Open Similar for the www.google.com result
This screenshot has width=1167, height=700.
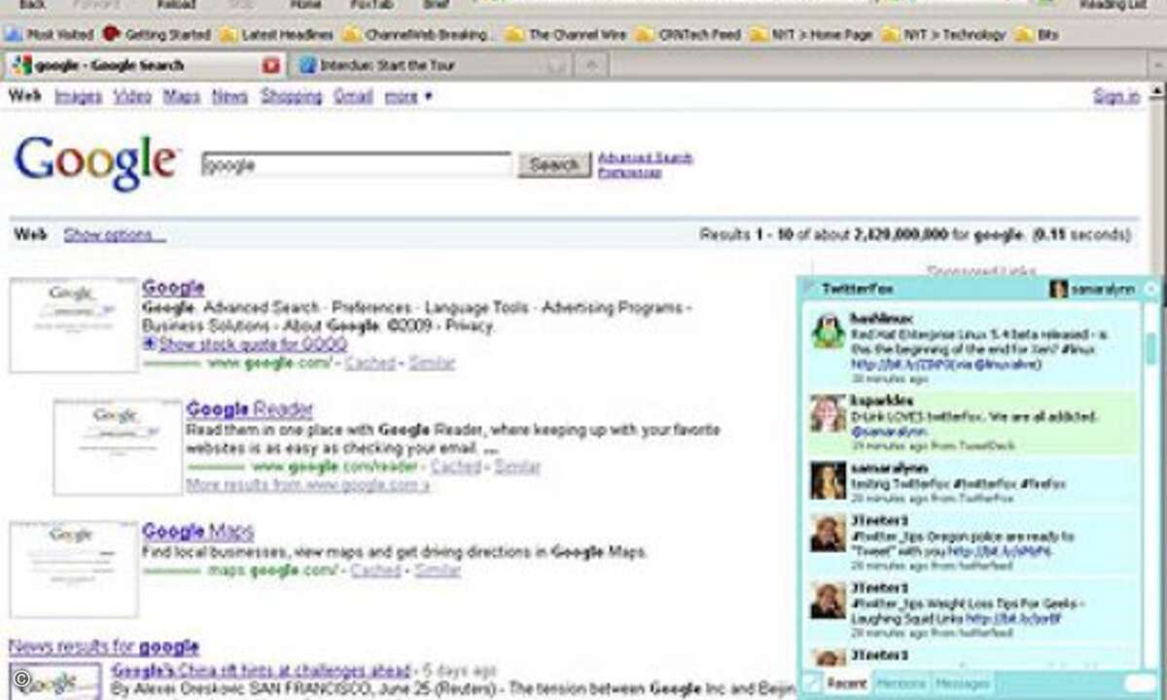tap(431, 363)
